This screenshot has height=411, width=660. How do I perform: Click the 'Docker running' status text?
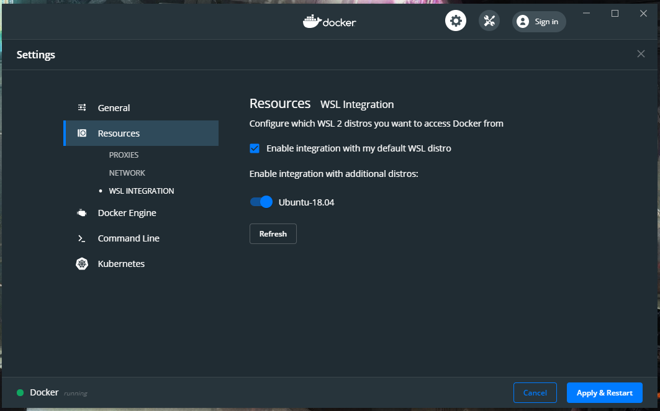click(x=58, y=393)
